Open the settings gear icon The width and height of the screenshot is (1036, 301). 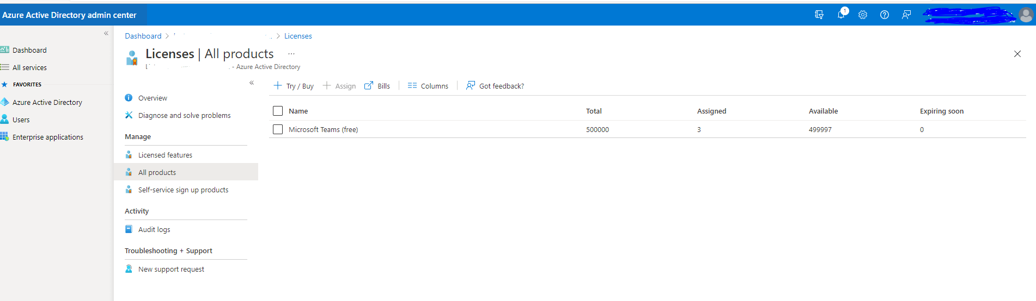tap(863, 15)
